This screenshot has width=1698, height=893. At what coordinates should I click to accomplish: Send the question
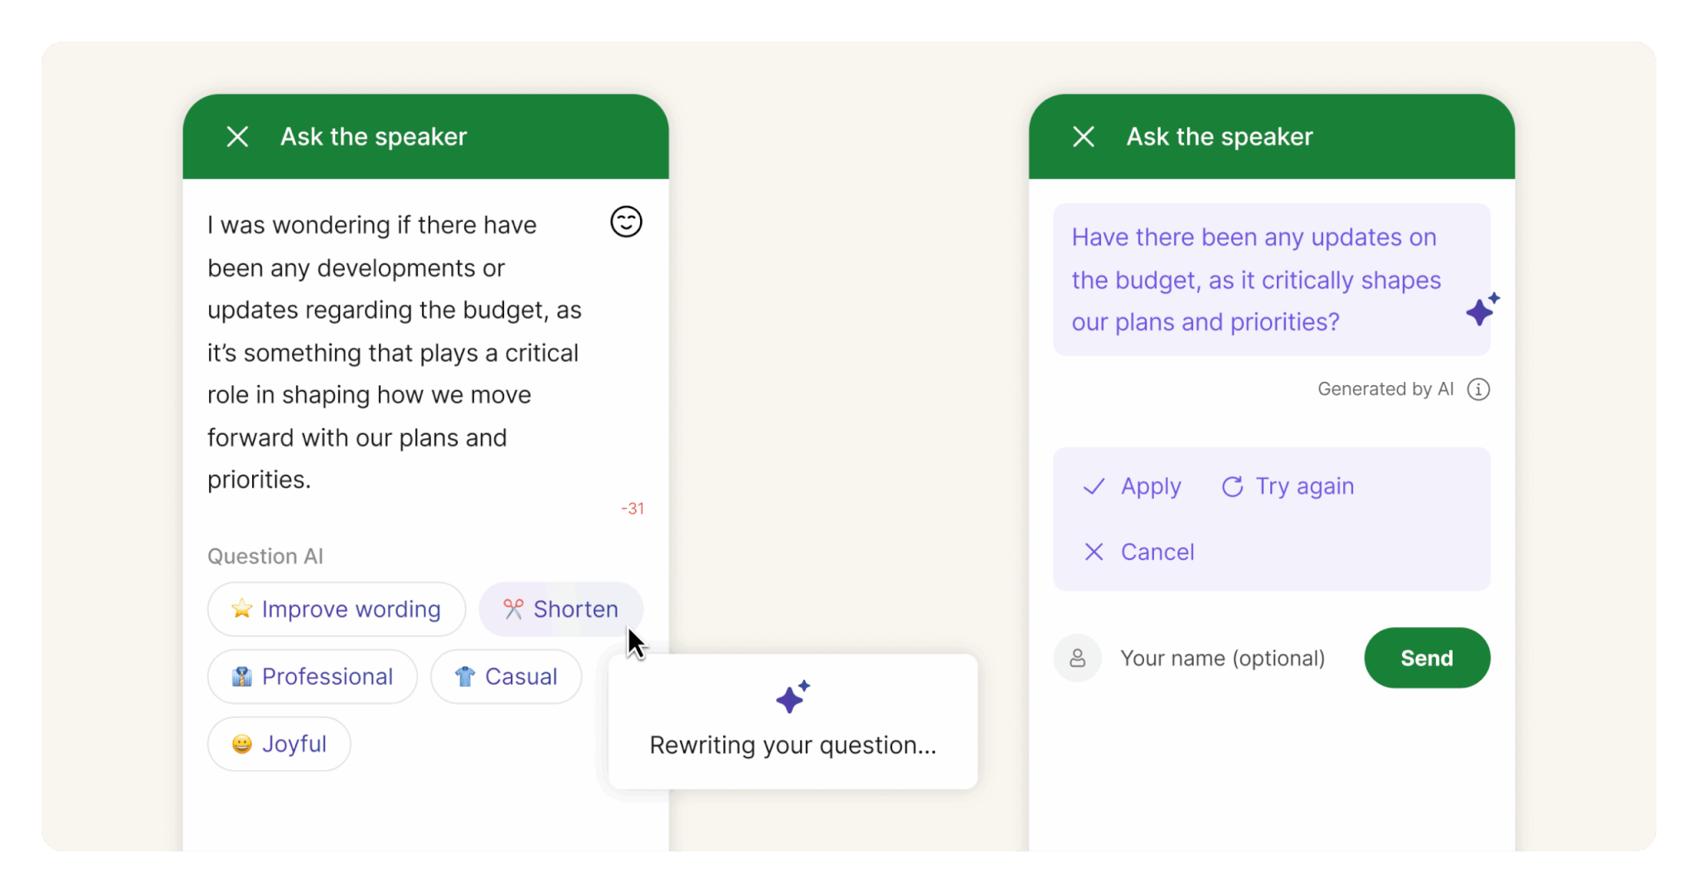pos(1426,658)
